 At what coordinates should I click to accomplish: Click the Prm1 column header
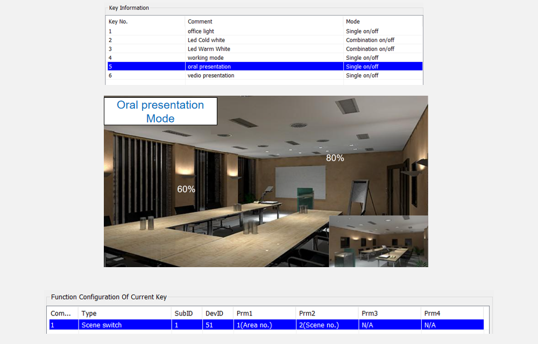pyautogui.click(x=264, y=313)
